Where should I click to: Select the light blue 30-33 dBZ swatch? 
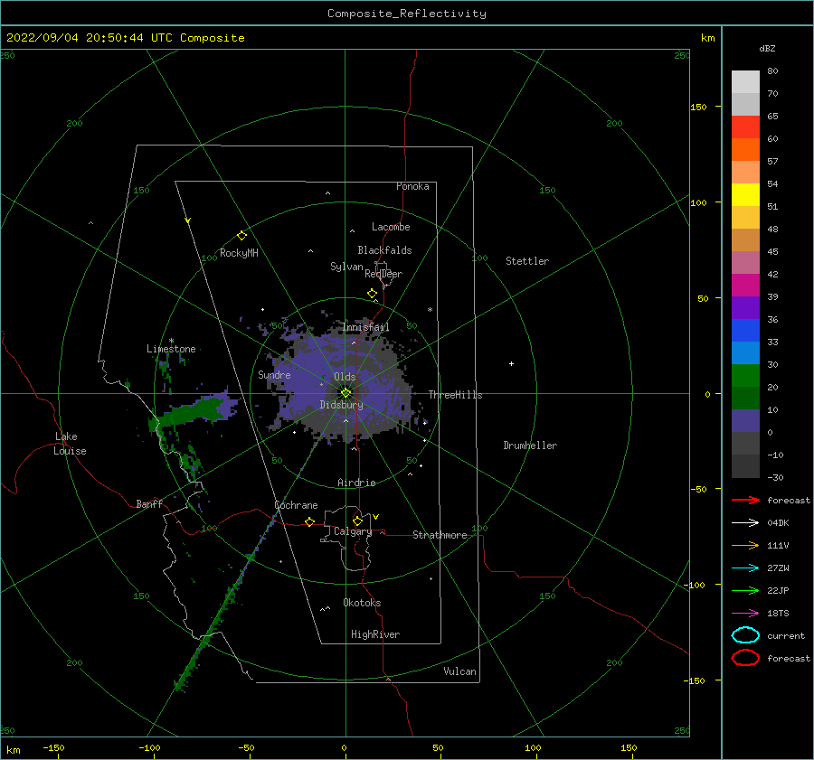745,353
